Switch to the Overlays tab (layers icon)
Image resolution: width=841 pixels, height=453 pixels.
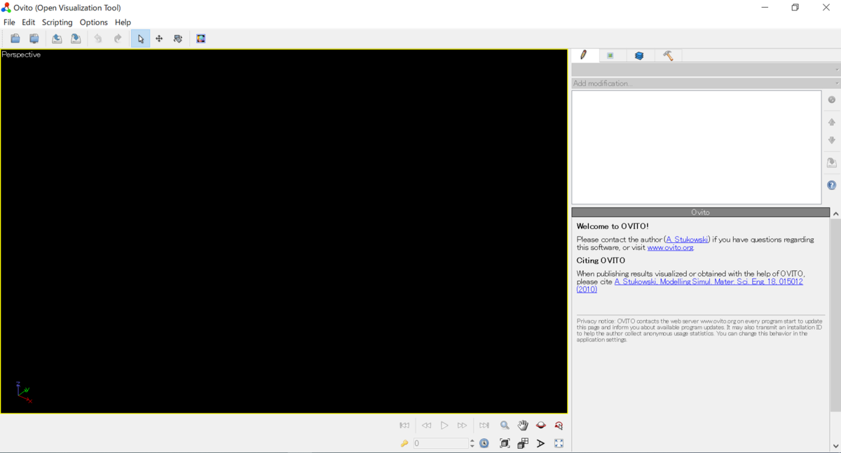(x=639, y=55)
